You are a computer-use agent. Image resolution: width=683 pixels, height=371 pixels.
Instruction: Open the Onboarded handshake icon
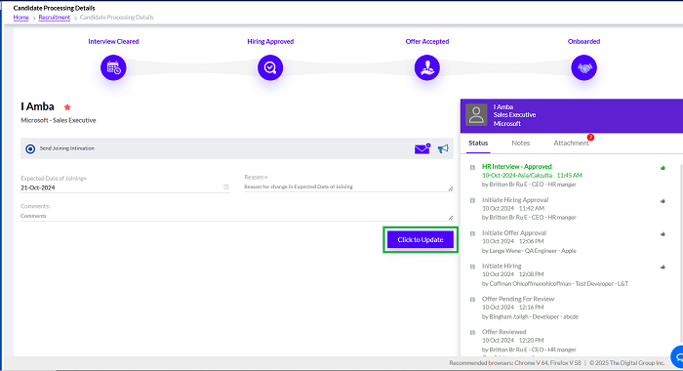583,67
